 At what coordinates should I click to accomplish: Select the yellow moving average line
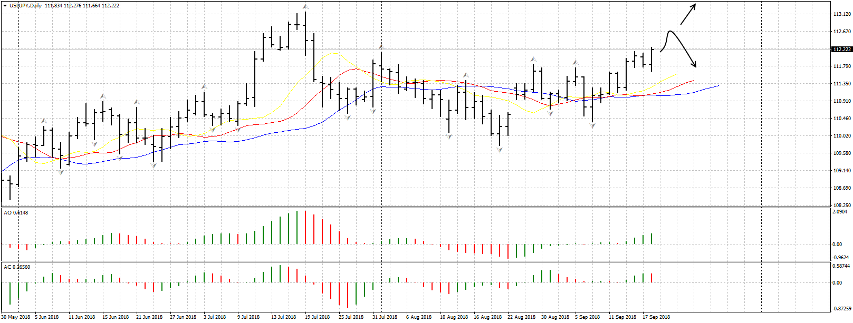point(332,53)
